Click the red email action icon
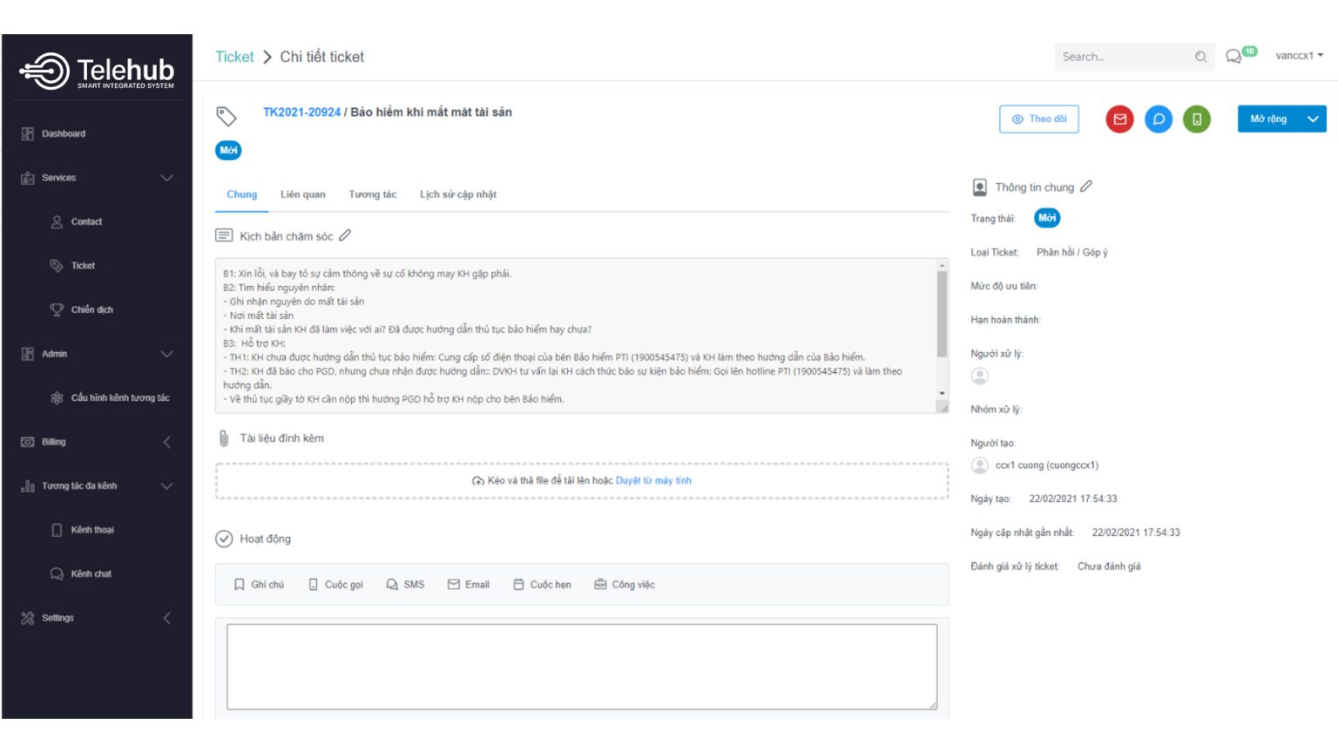 tap(1119, 119)
